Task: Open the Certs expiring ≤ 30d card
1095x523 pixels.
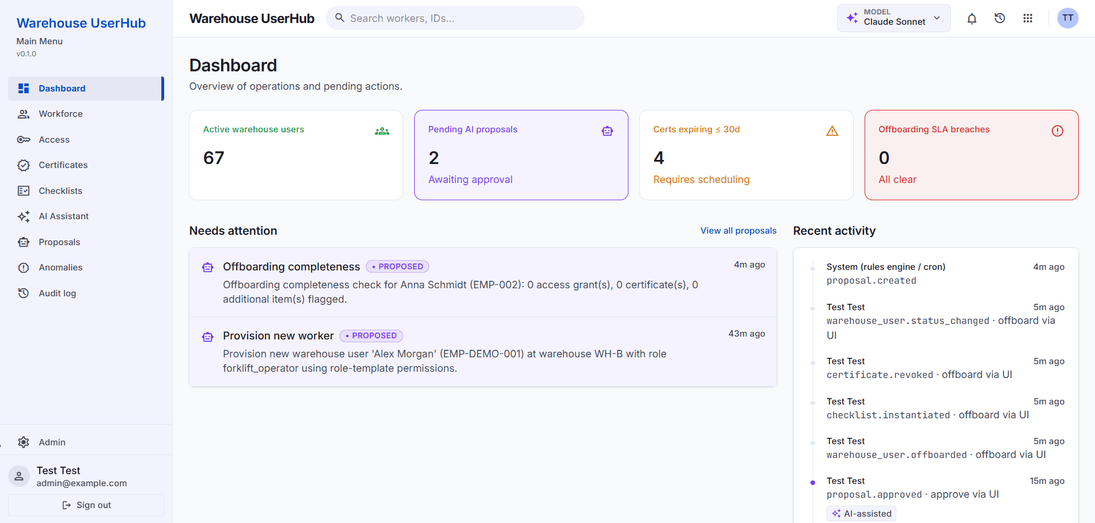Action: coord(747,155)
